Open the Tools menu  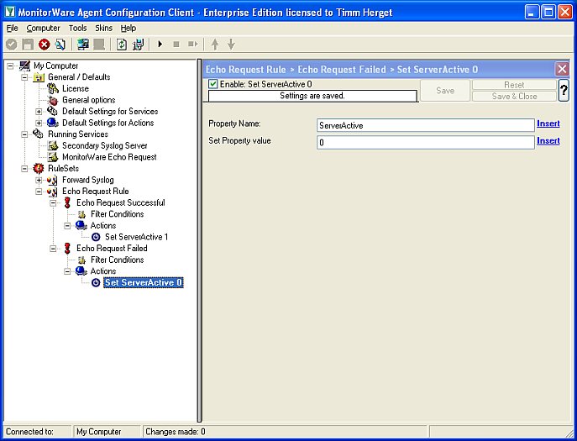[77, 29]
